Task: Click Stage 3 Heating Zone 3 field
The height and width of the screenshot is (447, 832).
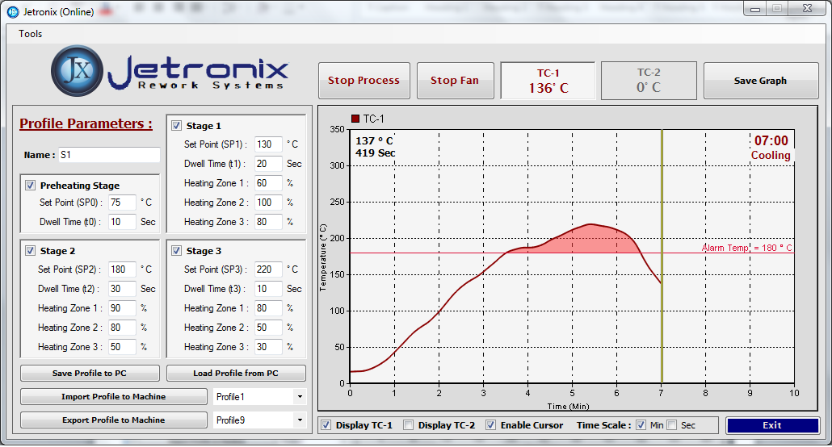Action: [x=268, y=347]
